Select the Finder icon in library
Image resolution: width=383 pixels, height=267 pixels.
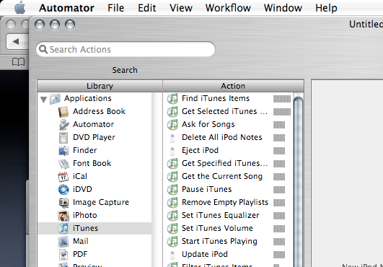click(x=63, y=151)
